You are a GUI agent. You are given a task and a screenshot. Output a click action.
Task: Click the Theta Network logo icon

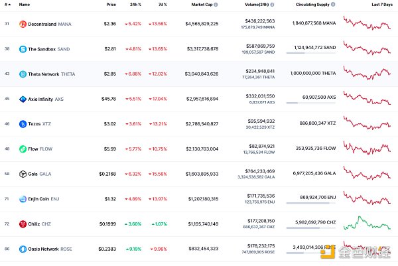[x=22, y=74]
